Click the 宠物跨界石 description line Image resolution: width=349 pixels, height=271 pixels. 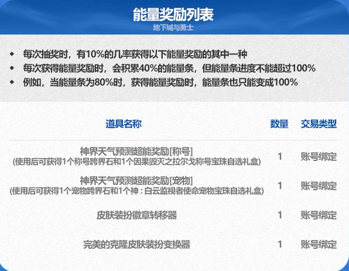click(136, 191)
